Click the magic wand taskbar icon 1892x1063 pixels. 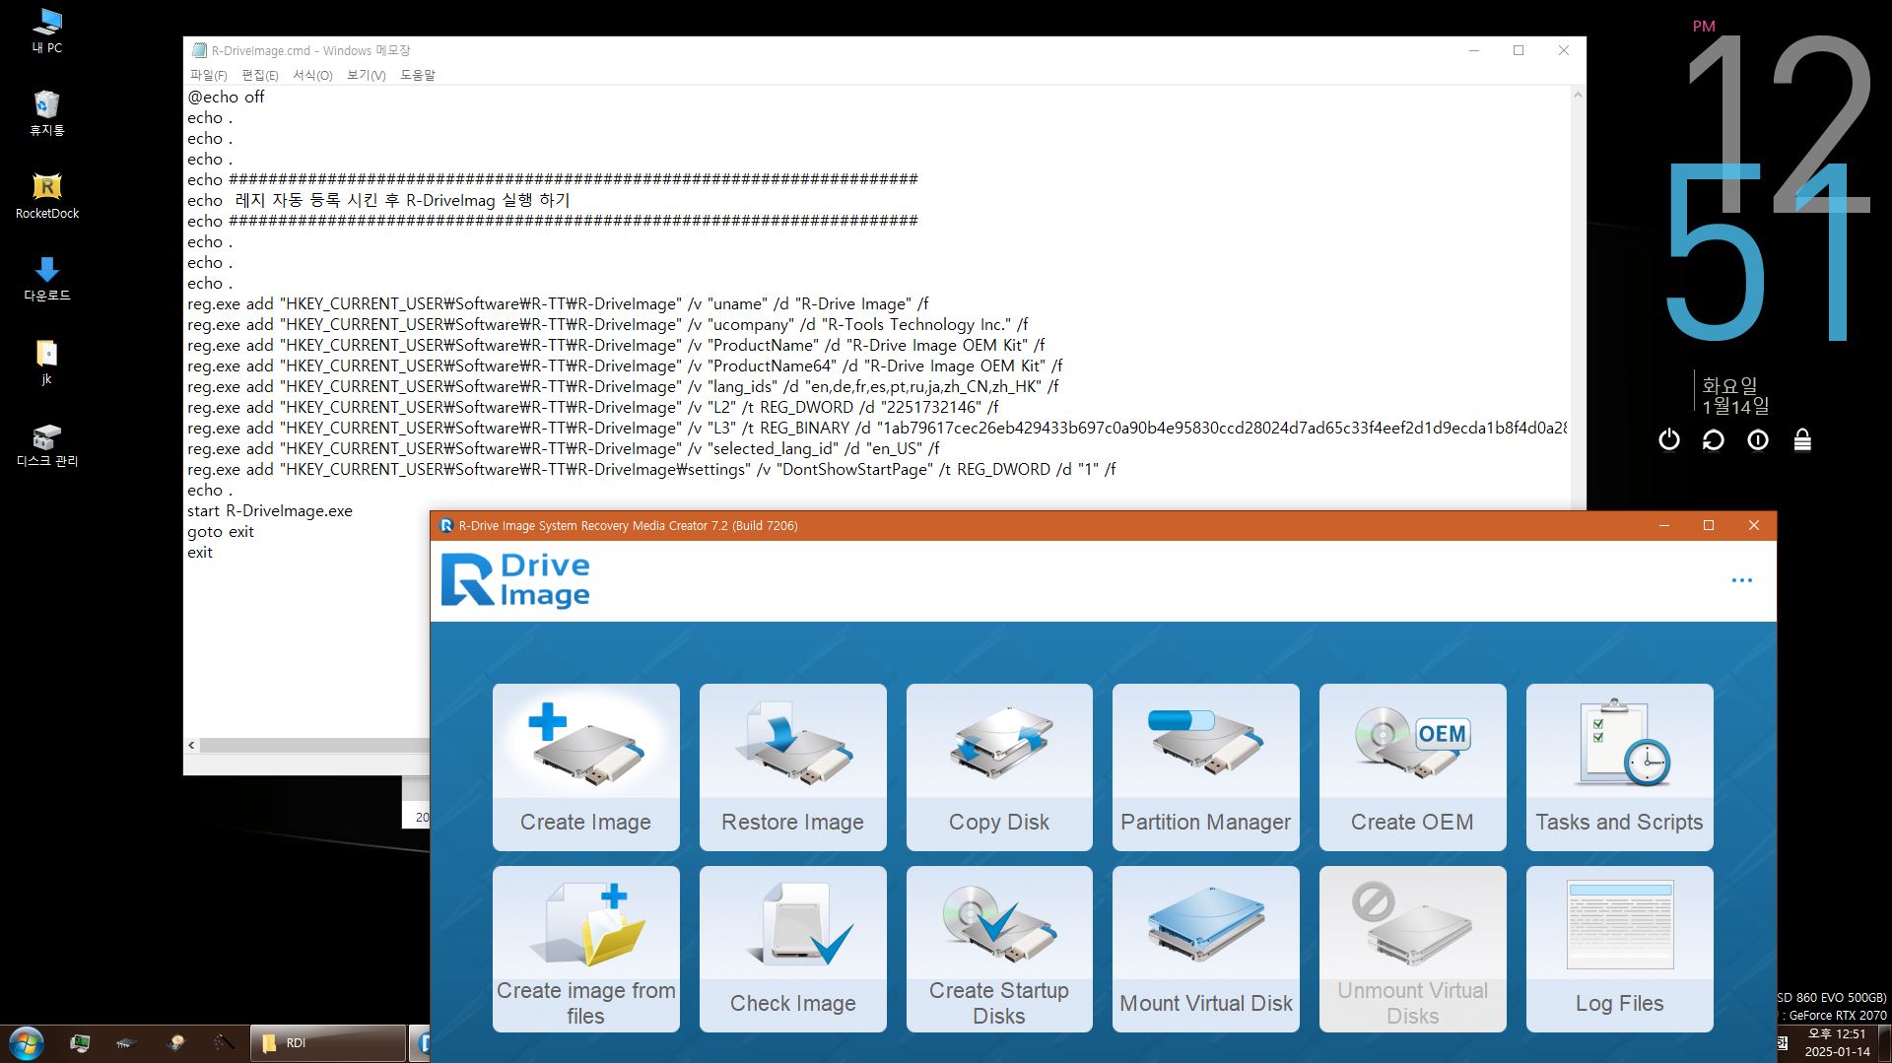click(x=224, y=1042)
